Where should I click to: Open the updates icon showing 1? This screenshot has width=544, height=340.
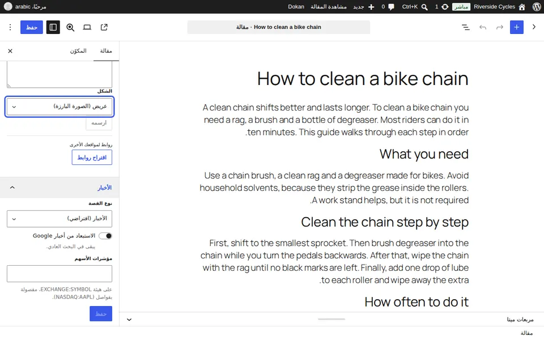[445, 7]
